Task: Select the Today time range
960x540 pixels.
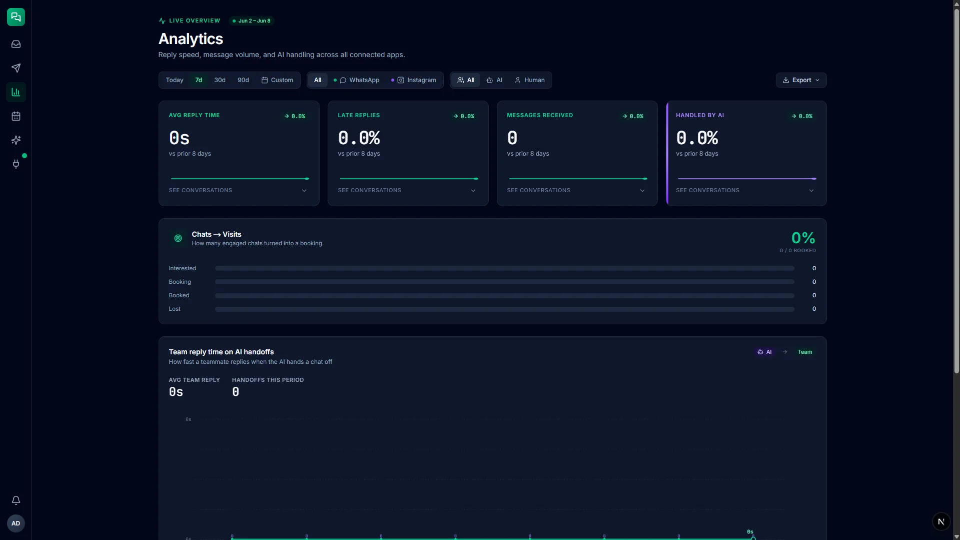Action: pyautogui.click(x=175, y=80)
